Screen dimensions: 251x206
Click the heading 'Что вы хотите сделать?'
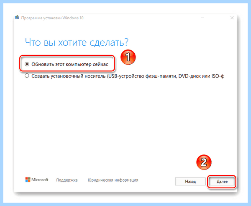[77, 42]
